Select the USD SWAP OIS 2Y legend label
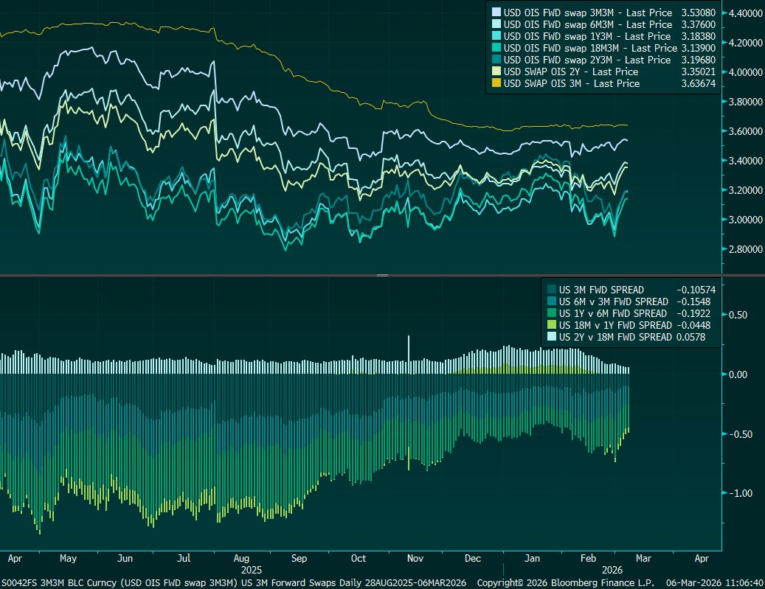The image size is (765, 589). (571, 72)
